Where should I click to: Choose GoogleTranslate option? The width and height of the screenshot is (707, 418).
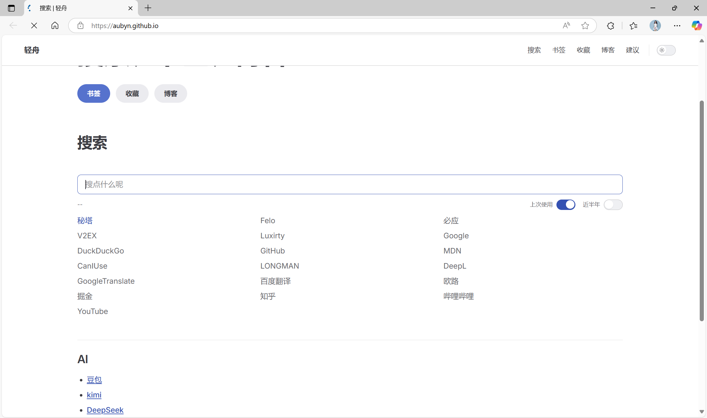(x=106, y=281)
